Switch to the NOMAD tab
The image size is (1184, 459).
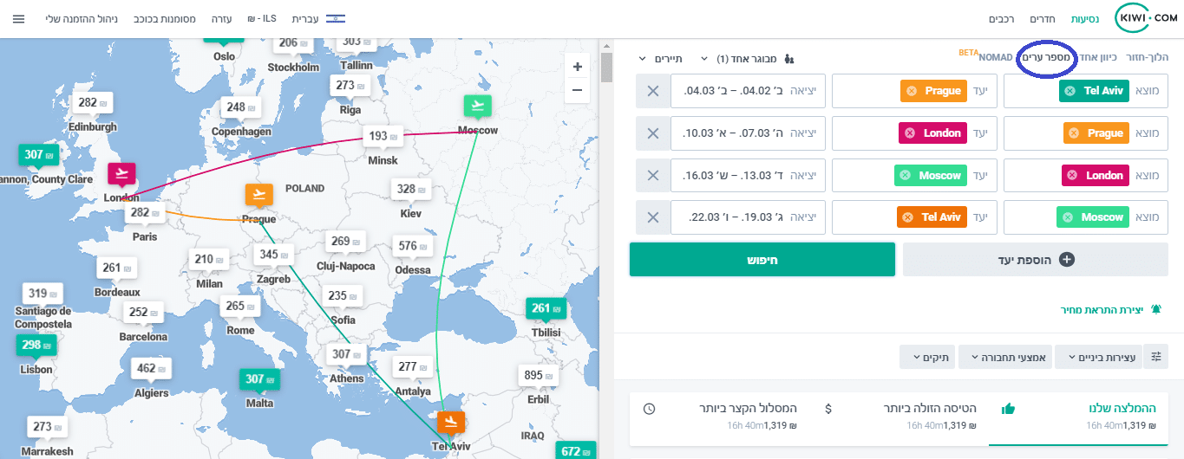[x=996, y=57]
